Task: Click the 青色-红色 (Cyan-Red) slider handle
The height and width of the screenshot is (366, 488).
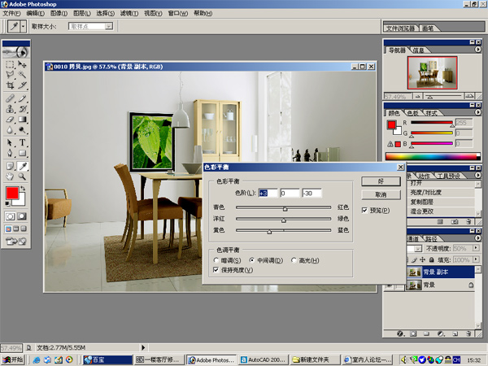Action: (x=285, y=209)
